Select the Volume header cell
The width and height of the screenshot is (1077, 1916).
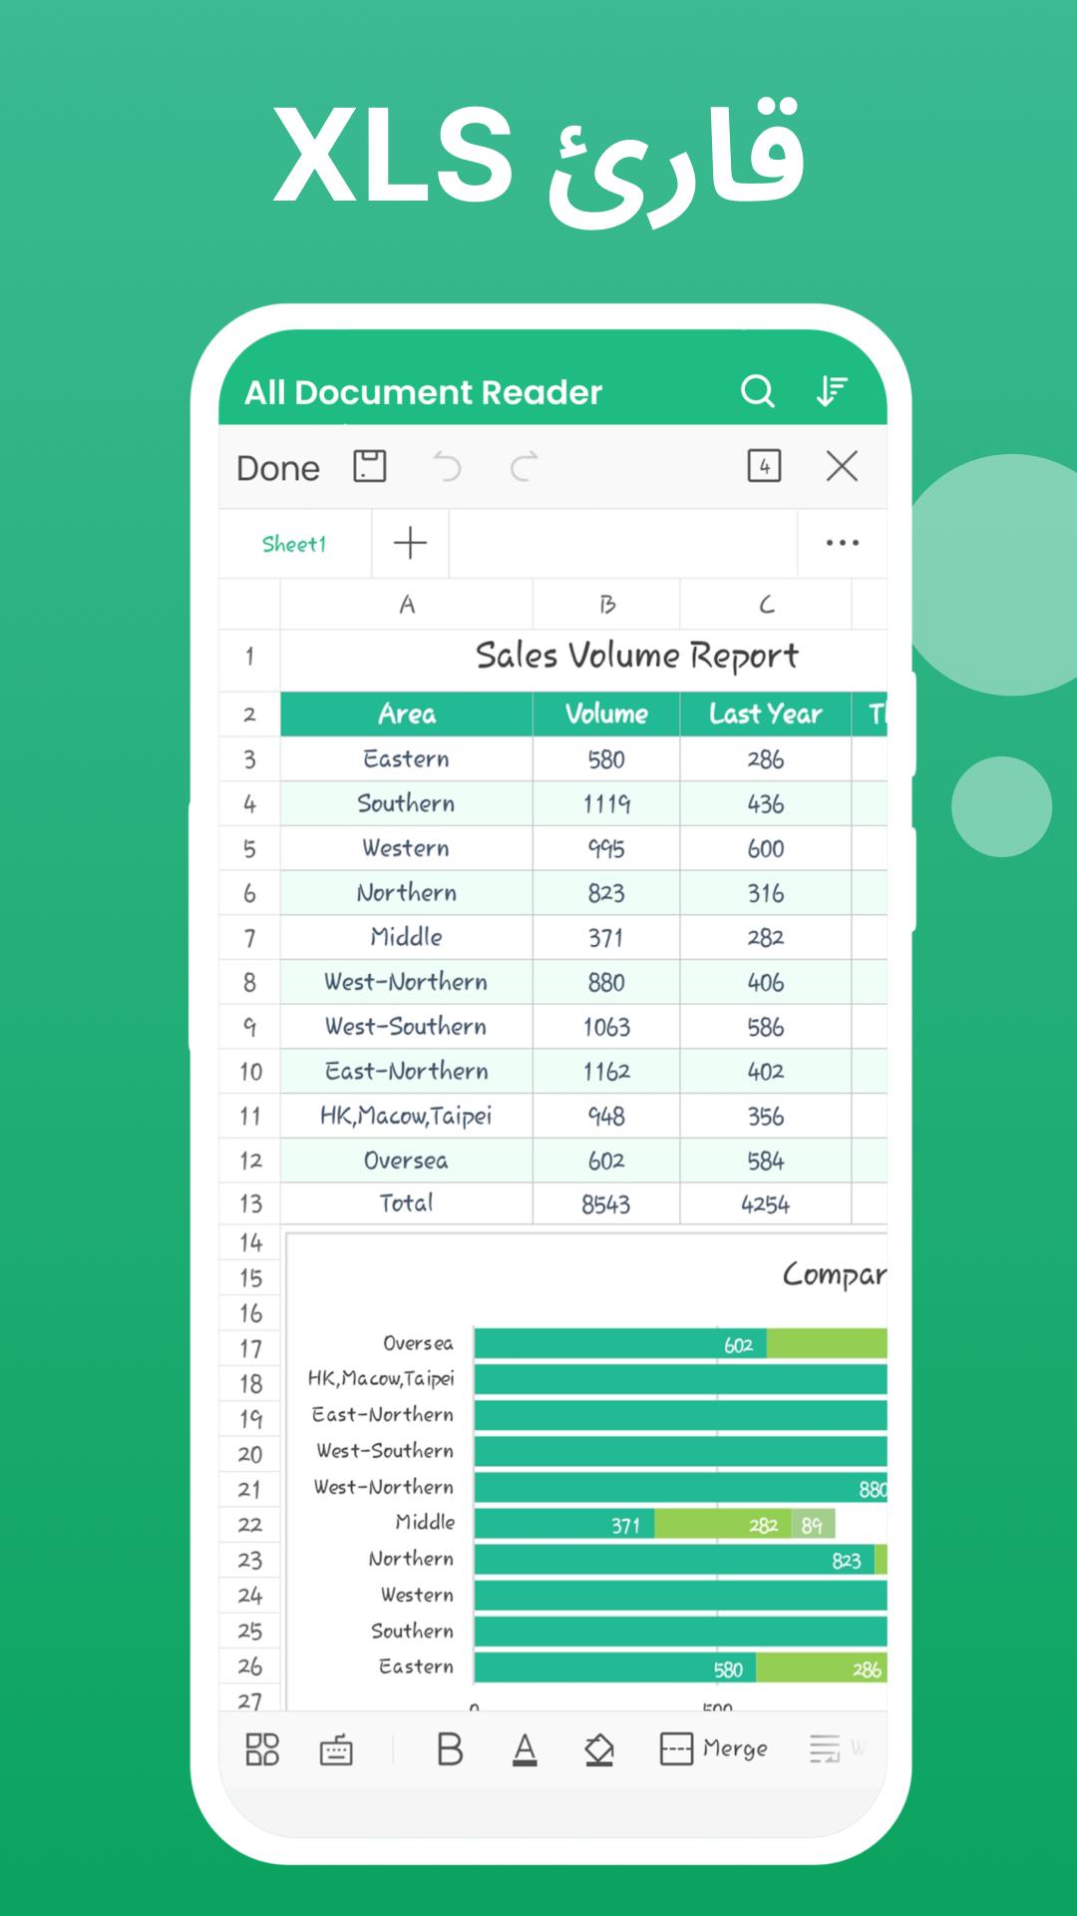pos(606,715)
